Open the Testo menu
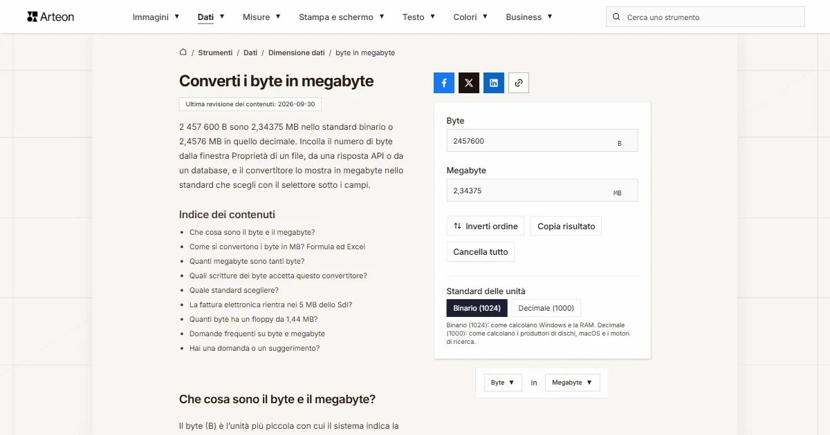The height and width of the screenshot is (435, 830). [419, 17]
